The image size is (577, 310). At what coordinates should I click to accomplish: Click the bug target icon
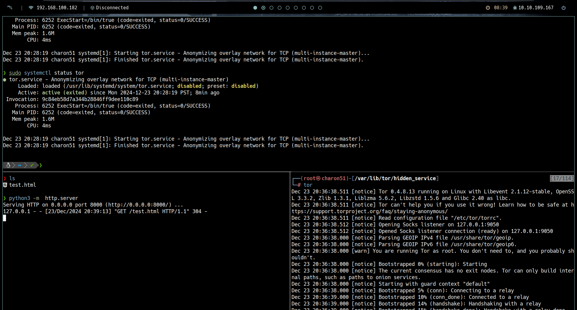click(x=515, y=8)
